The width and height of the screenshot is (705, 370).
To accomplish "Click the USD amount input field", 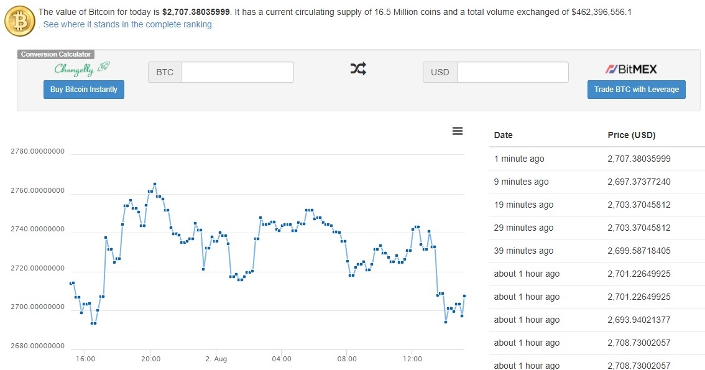I will [x=512, y=72].
